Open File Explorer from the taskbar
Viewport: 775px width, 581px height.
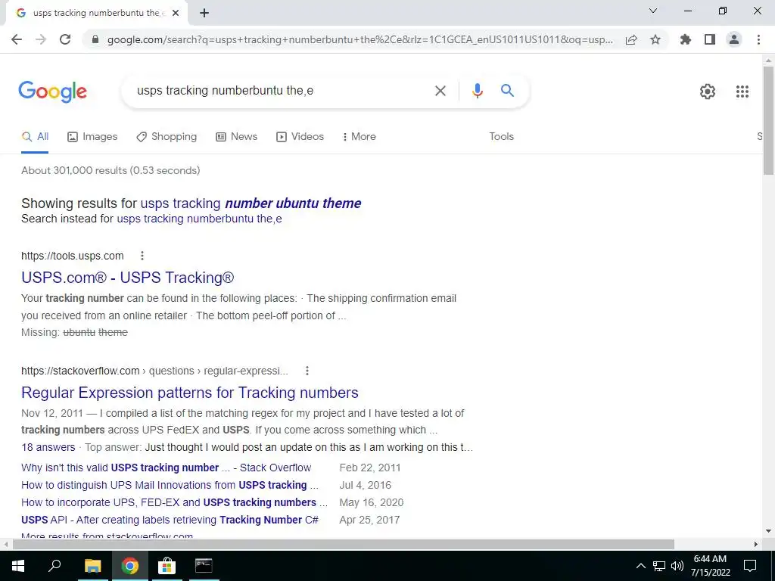coord(92,566)
